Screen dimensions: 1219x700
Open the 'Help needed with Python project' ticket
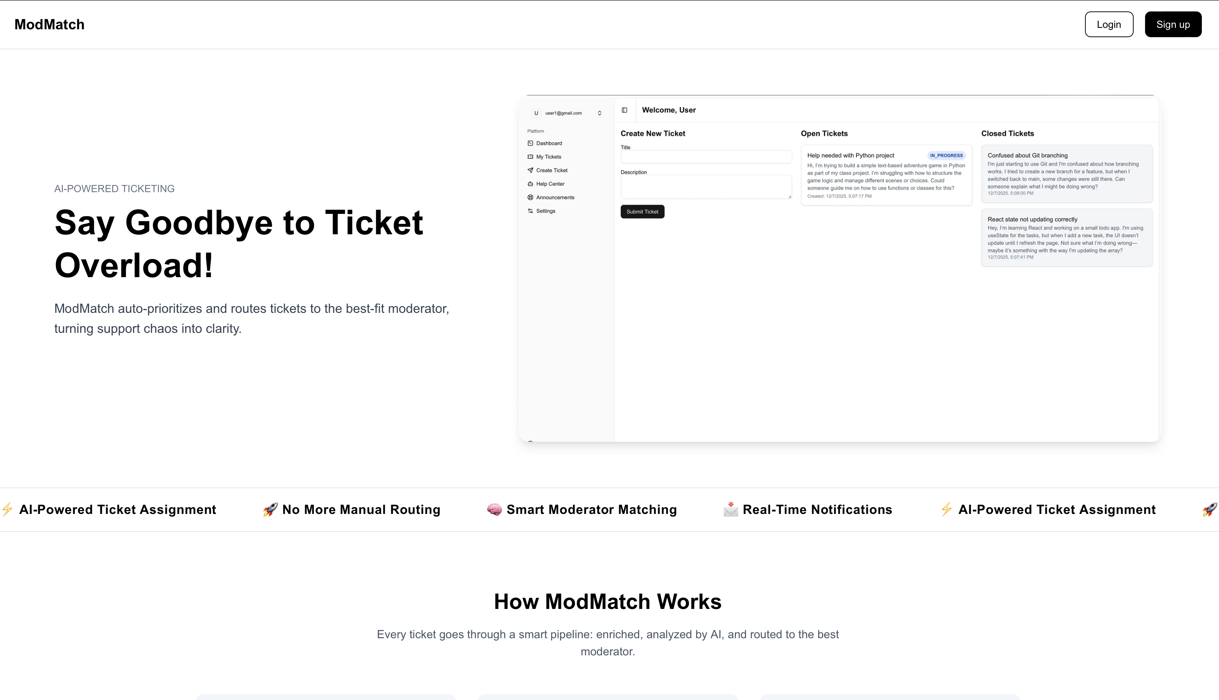tap(850, 155)
